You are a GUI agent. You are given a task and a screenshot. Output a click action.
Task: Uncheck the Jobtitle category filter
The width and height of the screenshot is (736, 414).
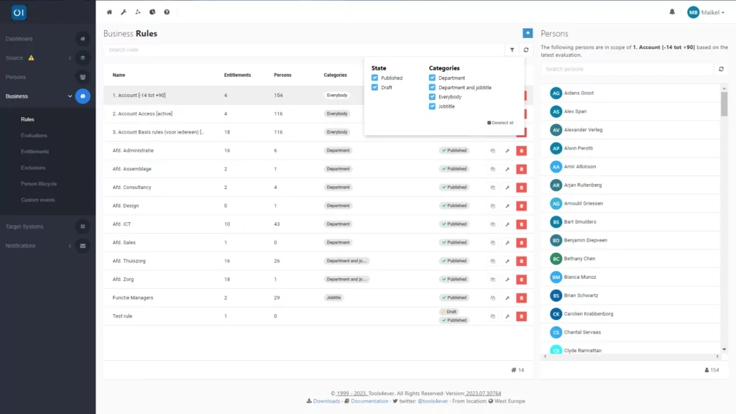[432, 108]
